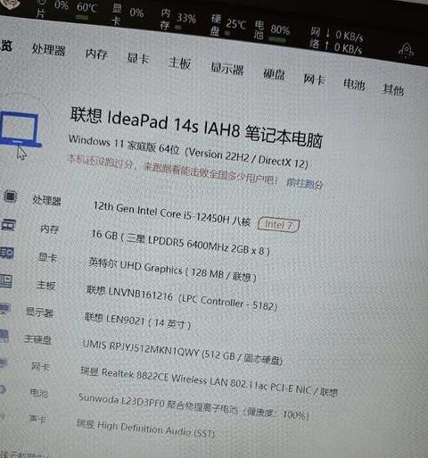Click the 电池 80% status indicator
428x458 pixels.
pos(272,30)
